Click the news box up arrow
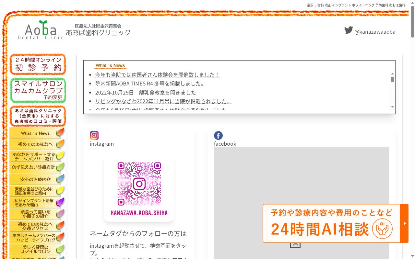 (x=392, y=74)
